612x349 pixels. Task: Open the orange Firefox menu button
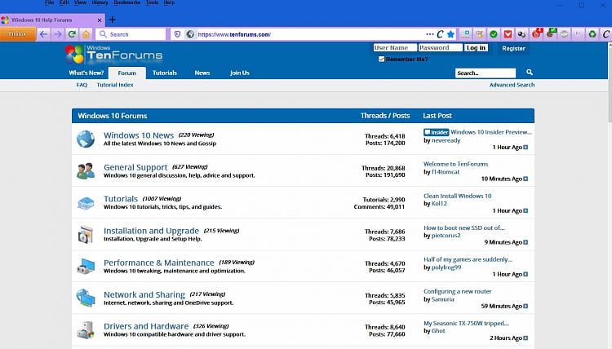click(18, 34)
